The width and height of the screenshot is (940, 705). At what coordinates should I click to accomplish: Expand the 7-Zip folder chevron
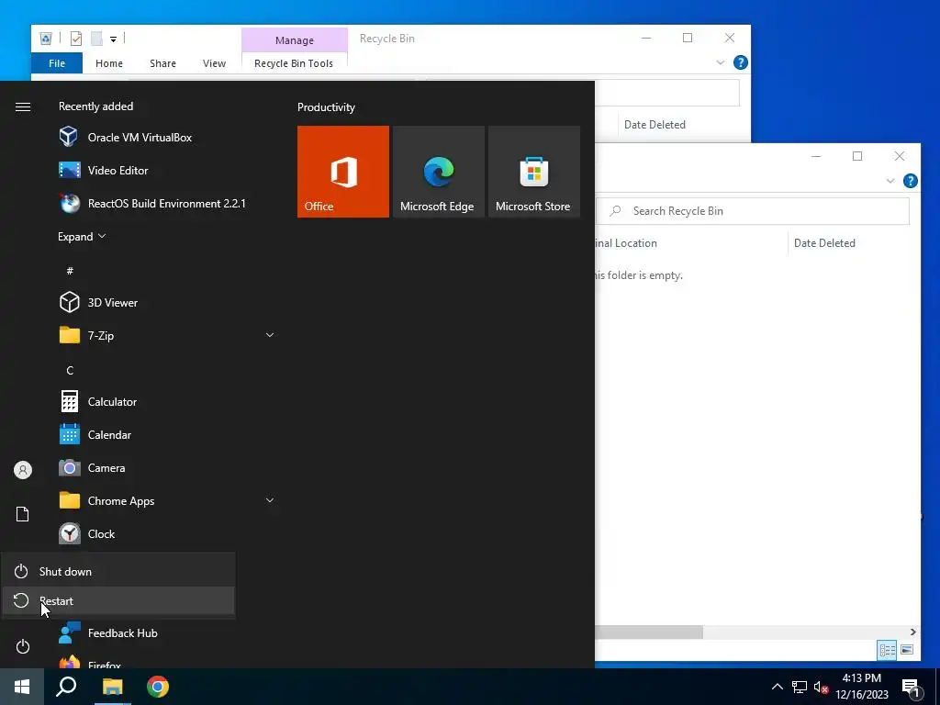pyautogui.click(x=270, y=335)
